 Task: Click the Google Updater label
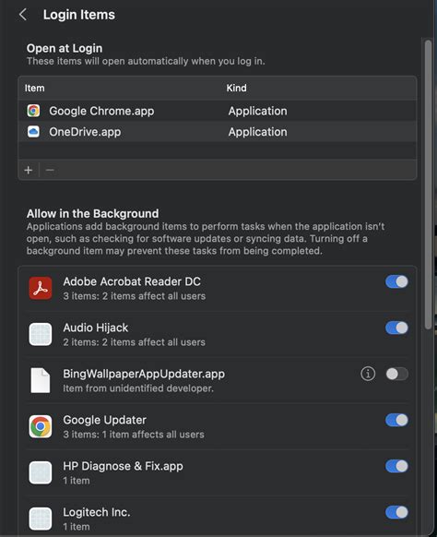coord(105,420)
